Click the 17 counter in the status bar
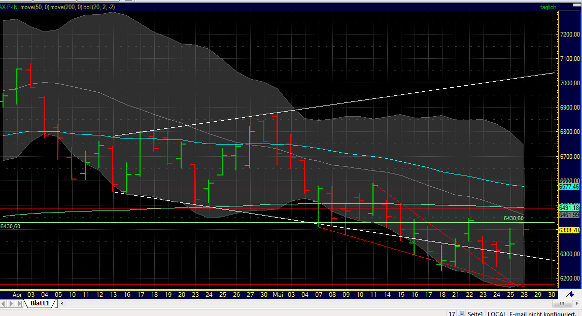The width and height of the screenshot is (582, 316). pyautogui.click(x=452, y=313)
